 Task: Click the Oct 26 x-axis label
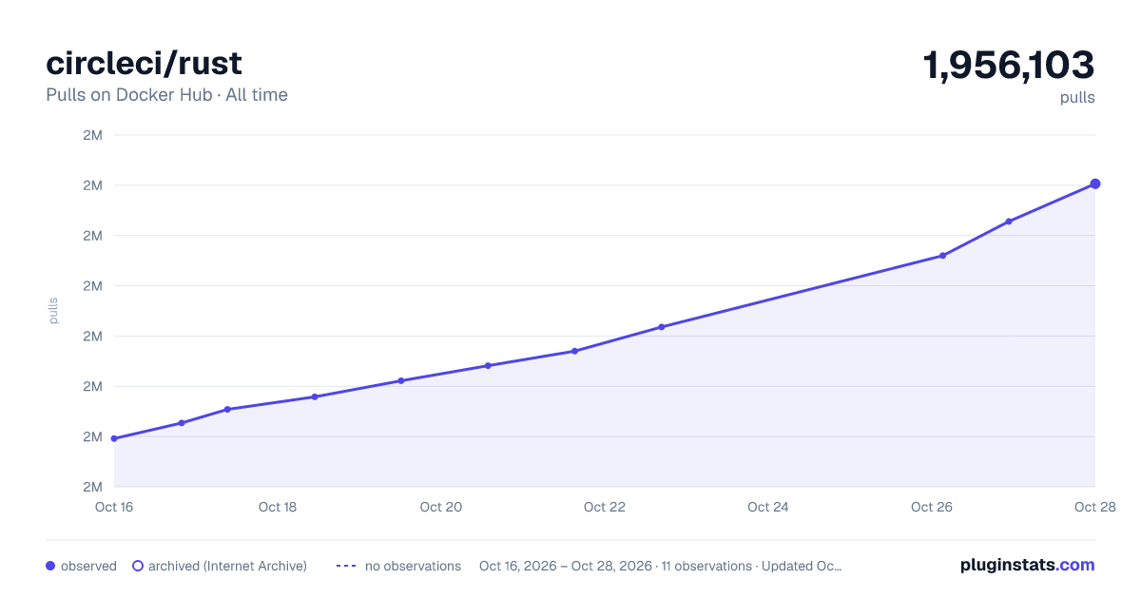pos(932,507)
